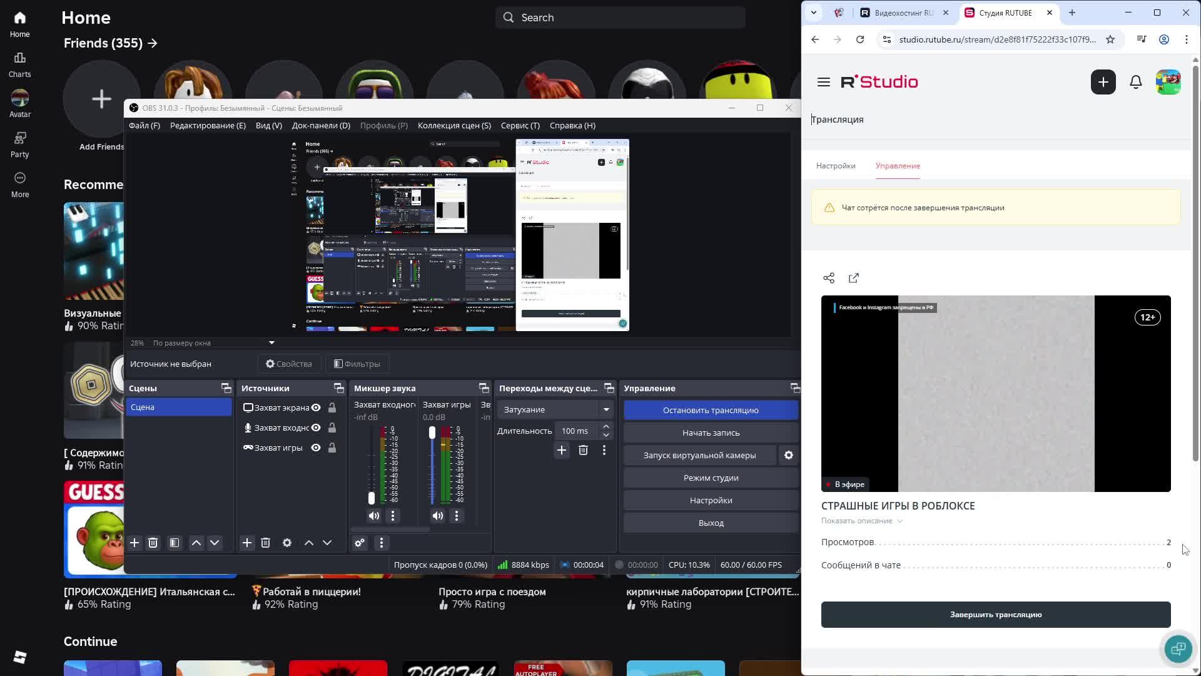The width and height of the screenshot is (1201, 676).
Task: Click Начать запись button
Action: pyautogui.click(x=711, y=433)
